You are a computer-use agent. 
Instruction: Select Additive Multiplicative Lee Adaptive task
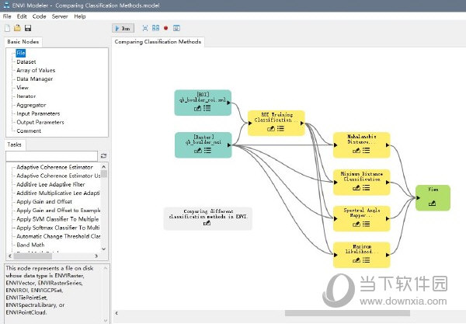(x=58, y=193)
